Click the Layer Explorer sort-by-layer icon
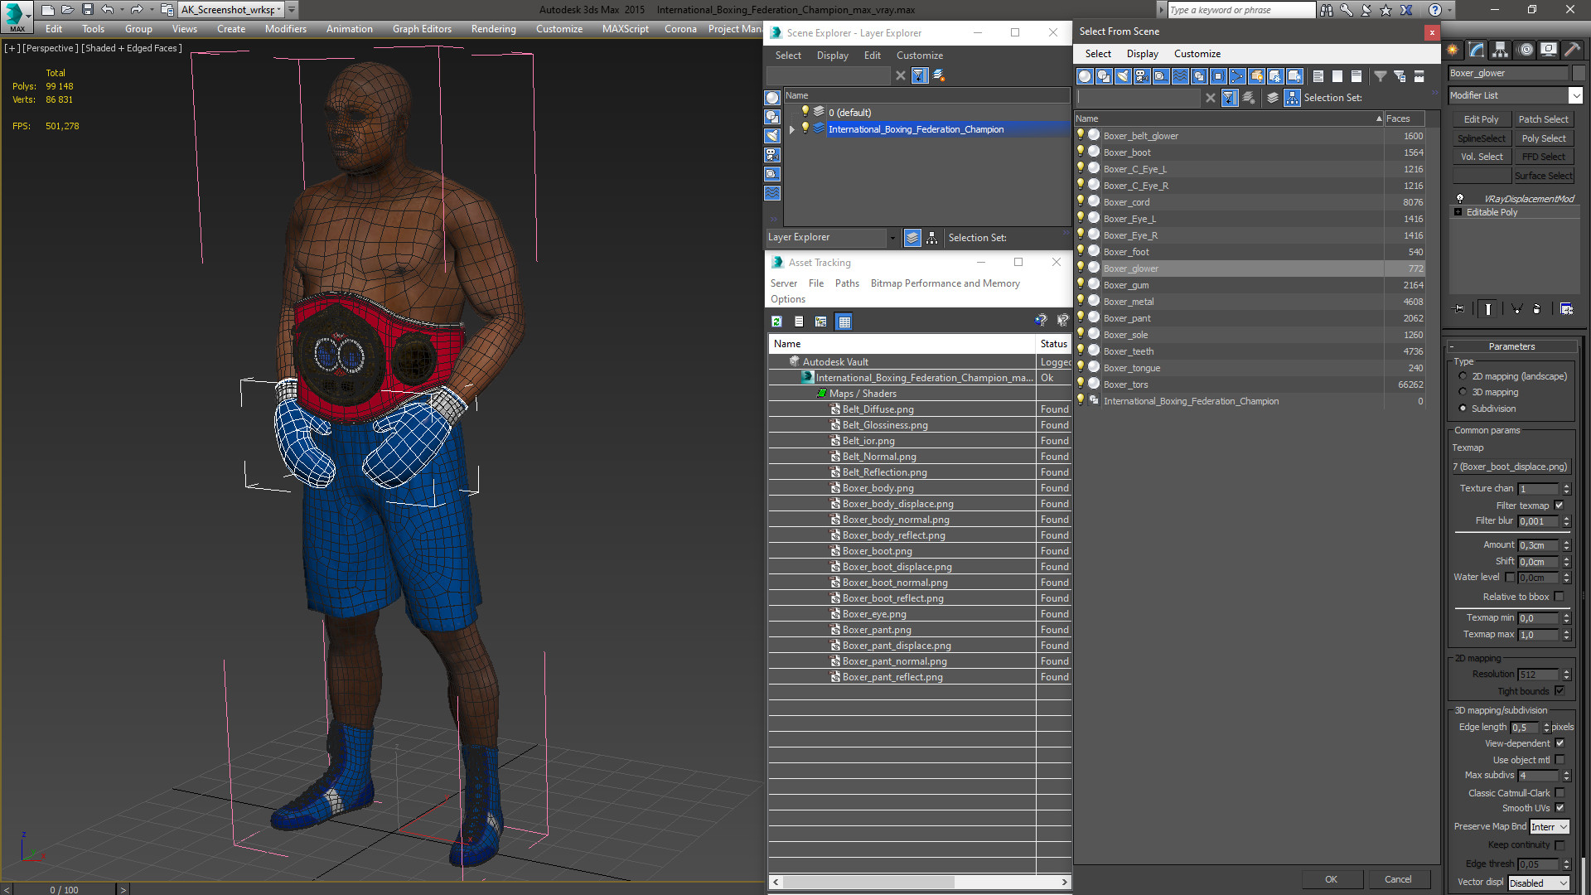 [x=912, y=238]
